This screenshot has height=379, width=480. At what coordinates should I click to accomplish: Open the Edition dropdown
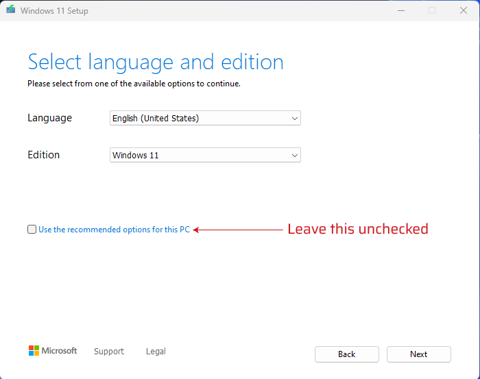pos(205,155)
